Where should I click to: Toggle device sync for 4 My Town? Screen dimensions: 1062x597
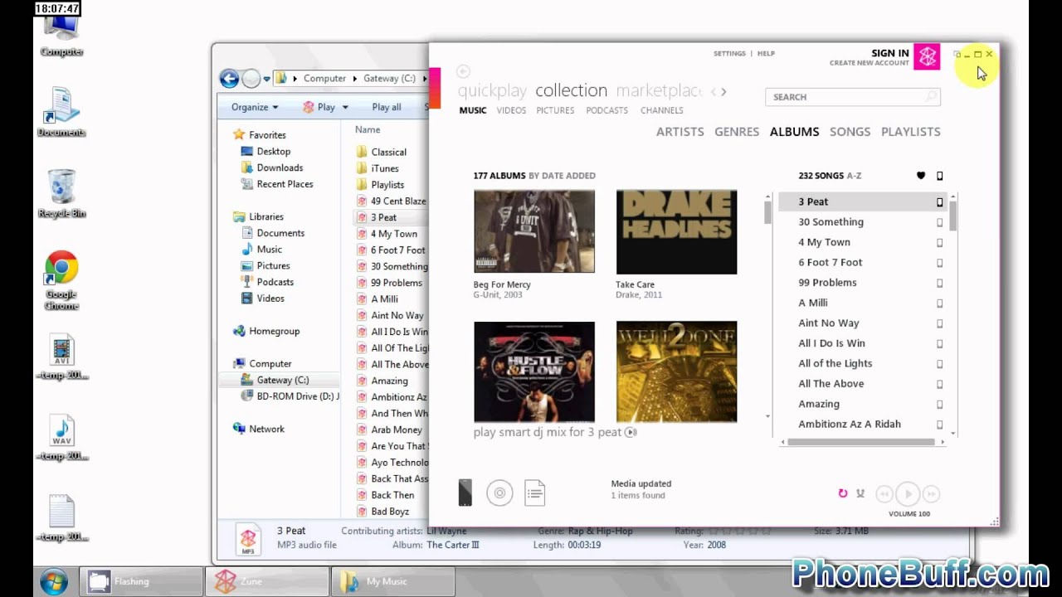tap(940, 242)
